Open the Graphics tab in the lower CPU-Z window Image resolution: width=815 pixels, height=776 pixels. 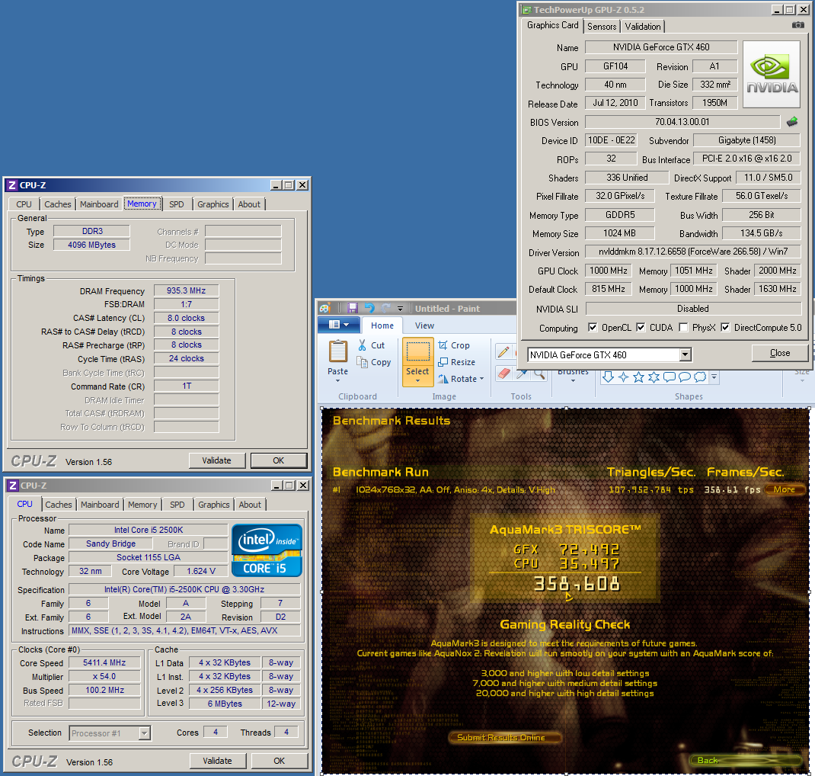213,505
